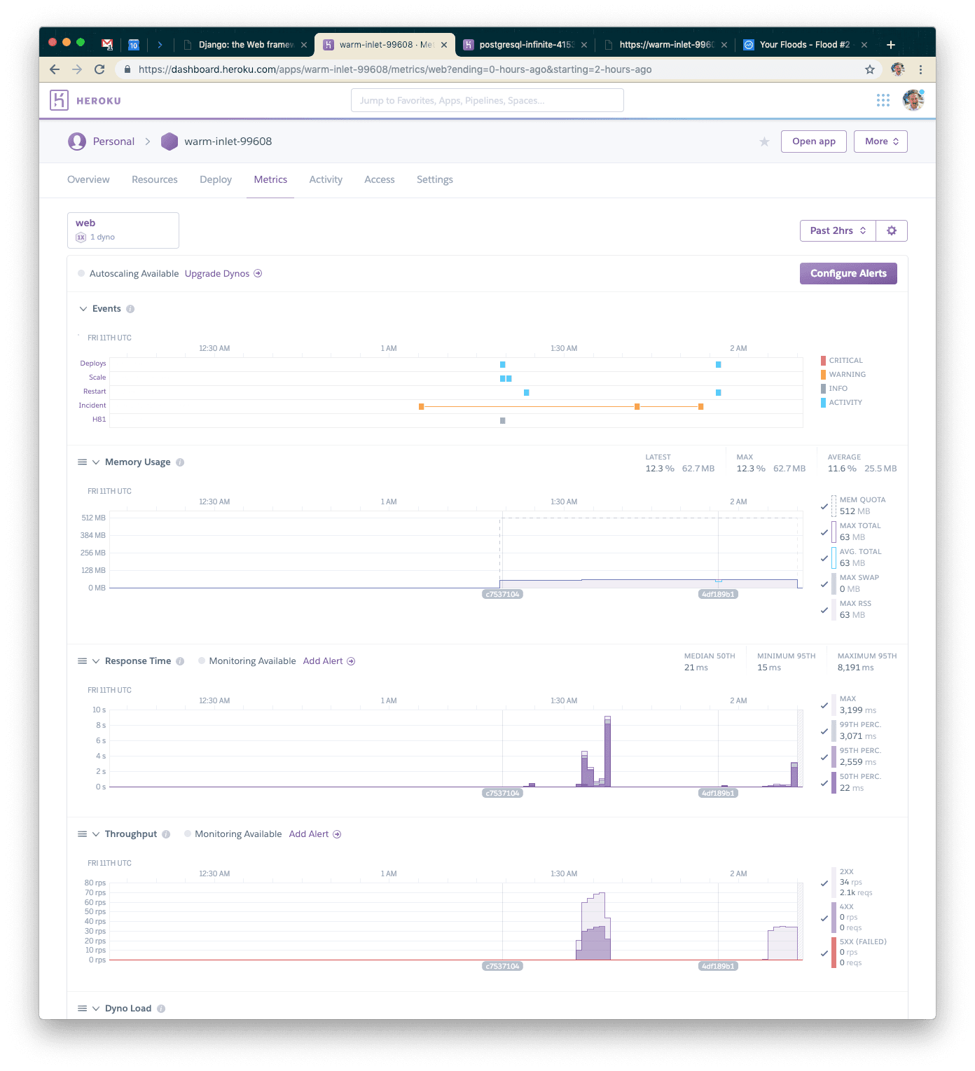Bookmark page with browser star icon
975x1071 pixels.
[x=869, y=69]
